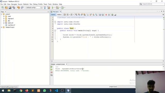
Task: Collapse the main method code fold
Action: pyautogui.click(x=55, y=30)
